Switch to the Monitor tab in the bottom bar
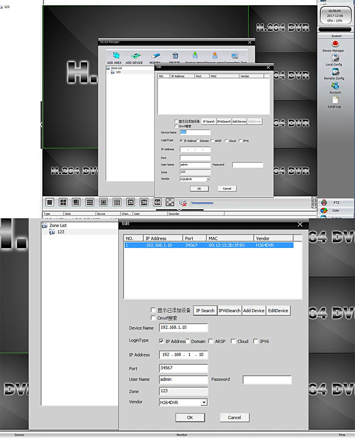Screen dimensions: 355x438 click(182, 435)
